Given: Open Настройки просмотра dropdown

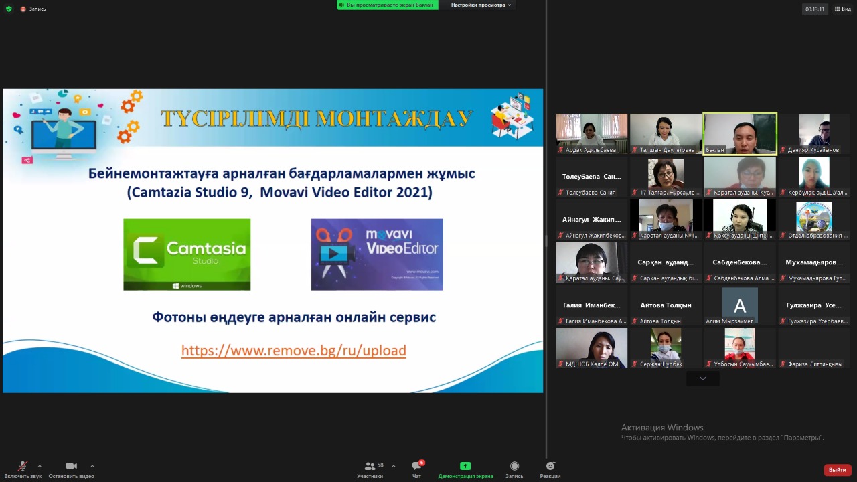Looking at the screenshot, I should pyautogui.click(x=481, y=5).
